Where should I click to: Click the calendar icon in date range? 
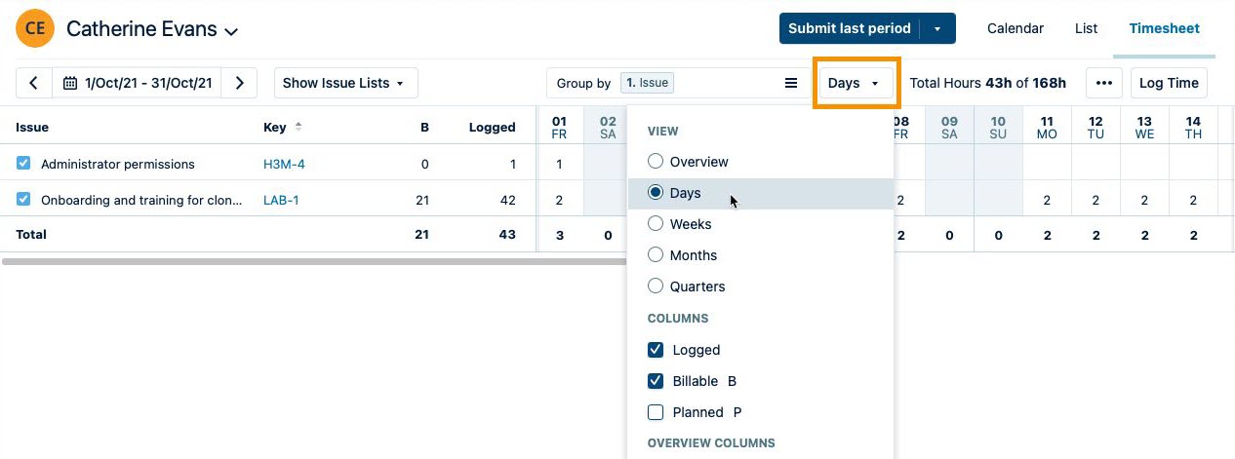[70, 84]
